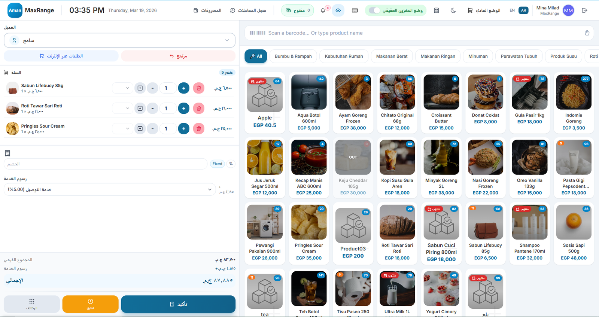
Task: Open the expenses menu in header
Action: pyautogui.click(x=207, y=10)
